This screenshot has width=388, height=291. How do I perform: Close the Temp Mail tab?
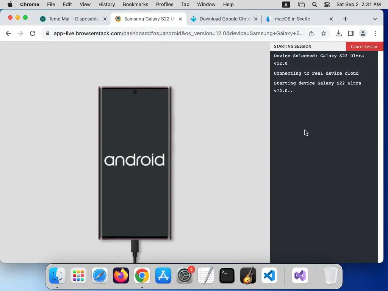105,19
